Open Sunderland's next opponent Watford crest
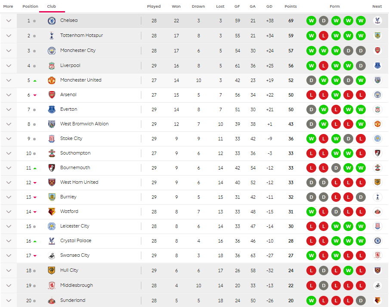The height and width of the screenshot is (307, 389). click(377, 301)
